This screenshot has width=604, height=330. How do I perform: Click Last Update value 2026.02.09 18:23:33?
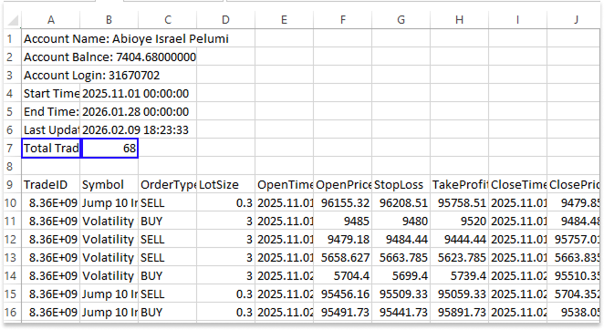109,129
